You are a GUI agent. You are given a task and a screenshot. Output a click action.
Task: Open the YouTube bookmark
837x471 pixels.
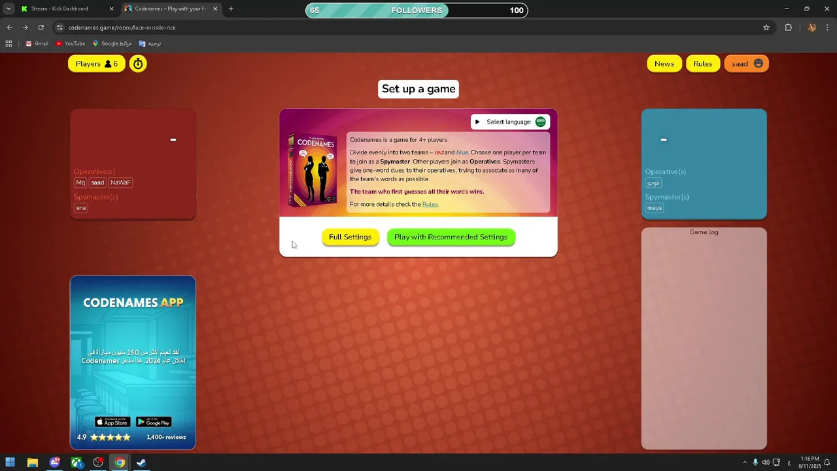71,44
